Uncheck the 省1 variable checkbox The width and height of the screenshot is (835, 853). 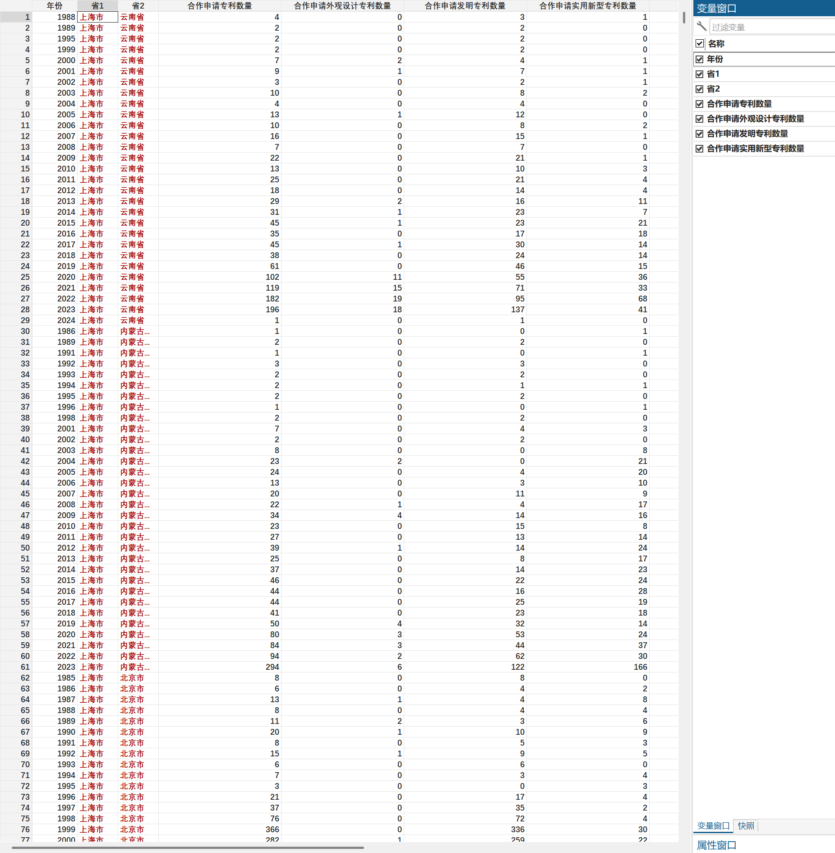700,74
